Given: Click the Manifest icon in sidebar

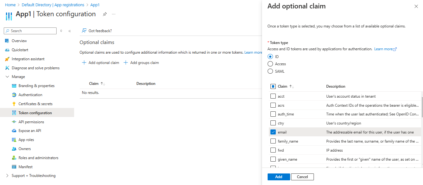Looking at the screenshot, I should click(x=14, y=166).
